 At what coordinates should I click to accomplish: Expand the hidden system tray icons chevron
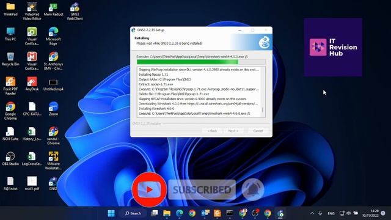coord(312,213)
